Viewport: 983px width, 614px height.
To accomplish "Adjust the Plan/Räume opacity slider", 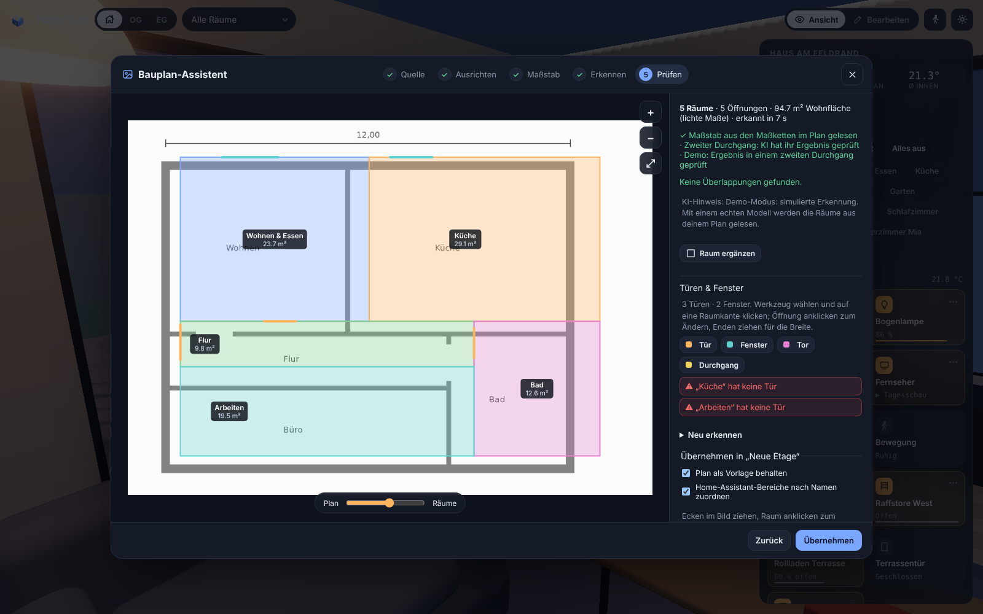I will tap(385, 503).
